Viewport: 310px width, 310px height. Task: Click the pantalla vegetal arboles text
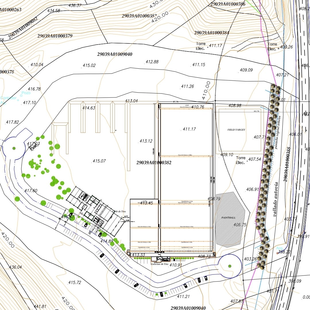coord(276,132)
